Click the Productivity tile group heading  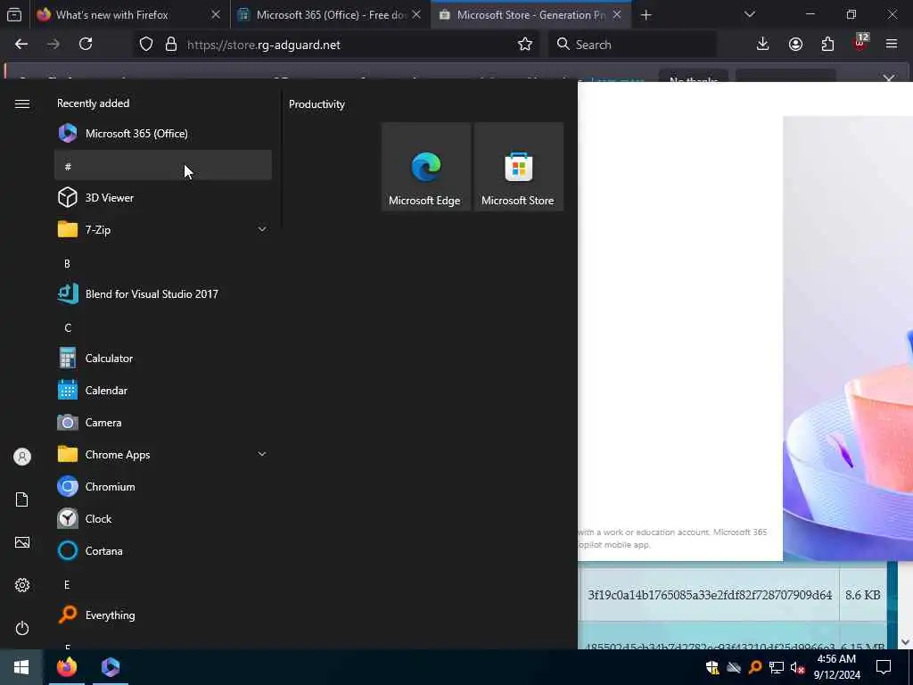[x=317, y=104]
